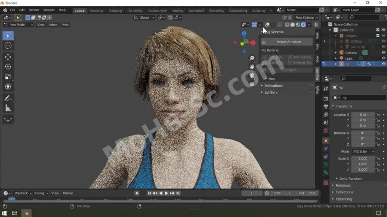This screenshot has height=217, width=387.
Task: Select the Select Box tool
Action: 8,36
